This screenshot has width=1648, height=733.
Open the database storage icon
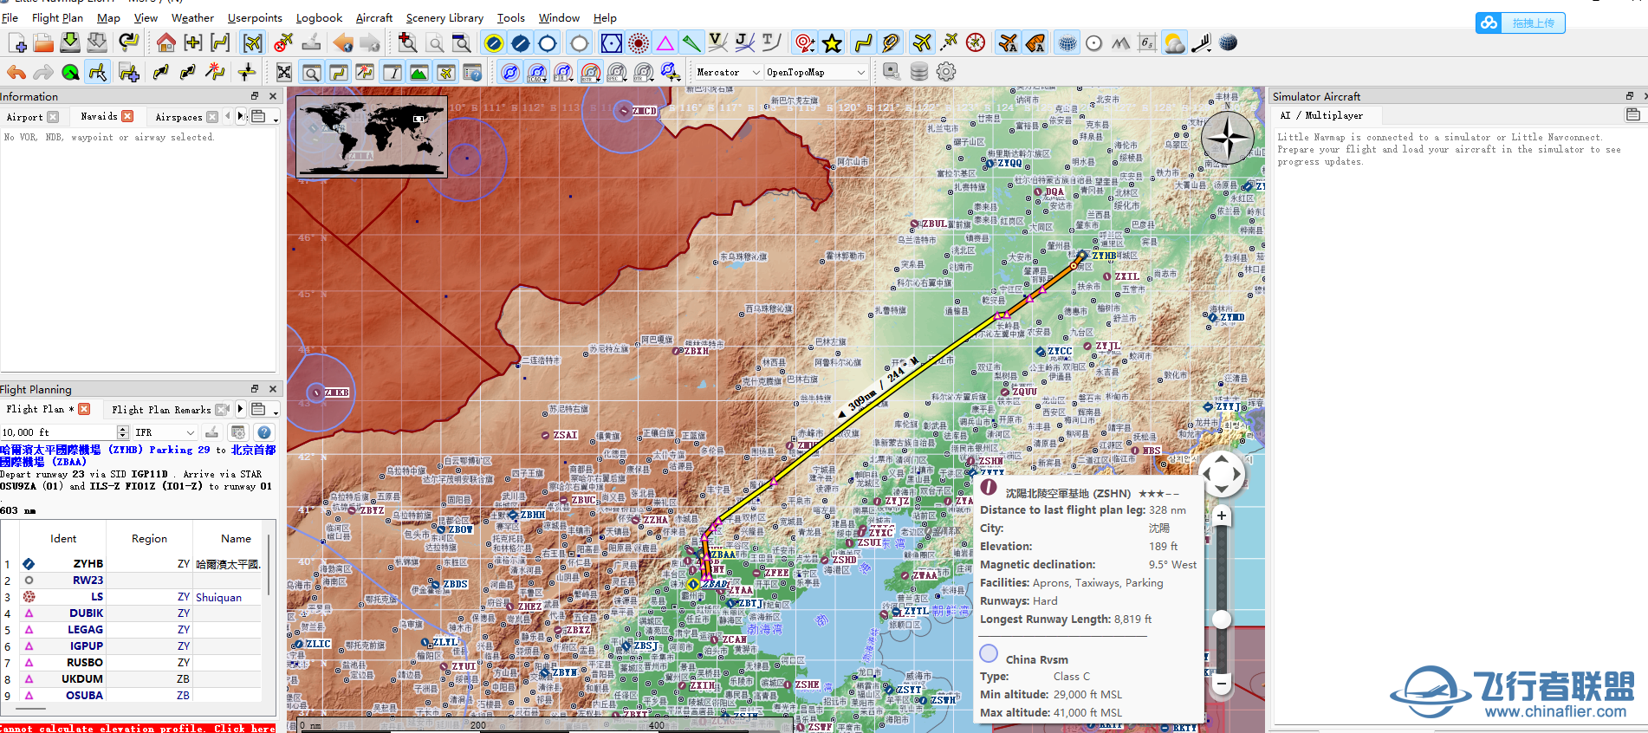coord(919,72)
